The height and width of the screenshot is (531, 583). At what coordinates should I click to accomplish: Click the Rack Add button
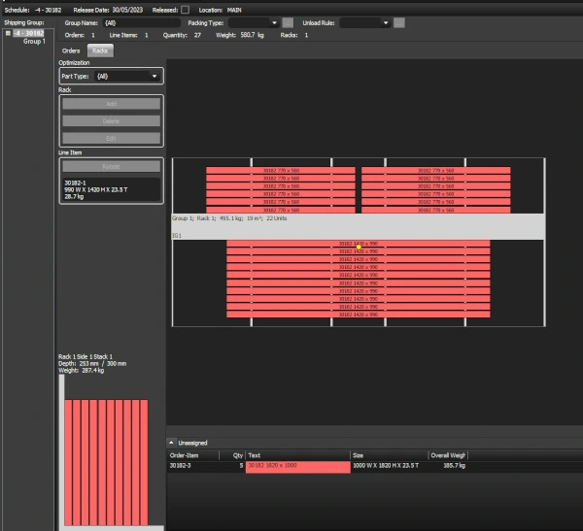111,104
